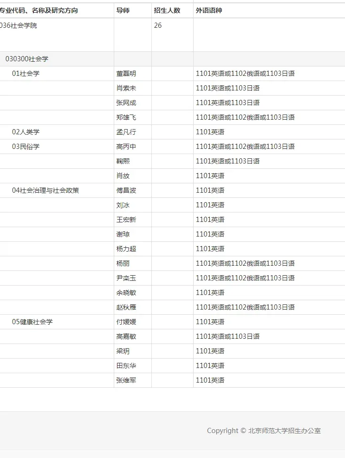Click advisor name 郑雄飞

[126, 117]
